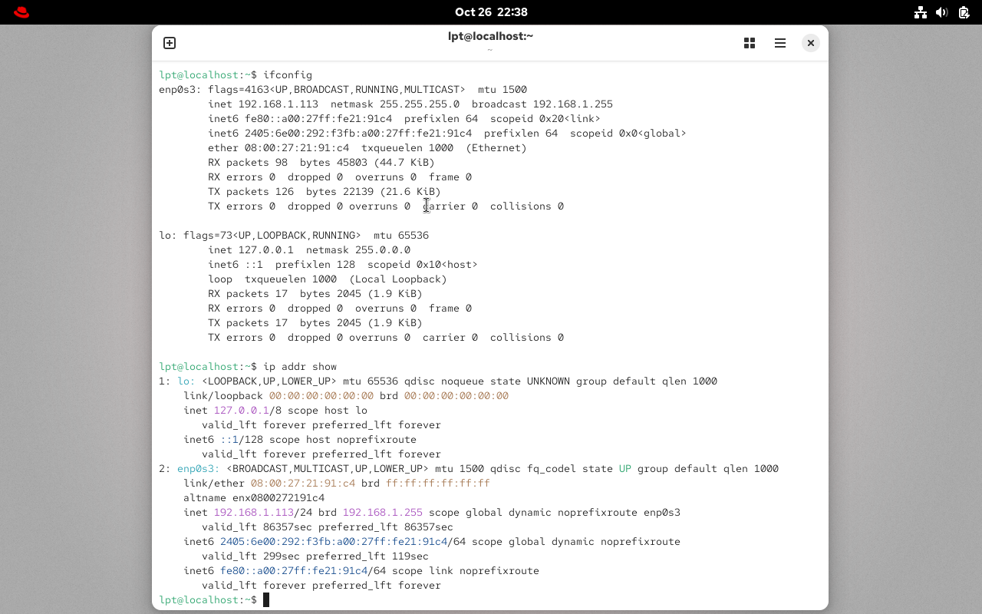Click the Red Hat Activities logo
Screen dimensions: 982x614
point(21,12)
